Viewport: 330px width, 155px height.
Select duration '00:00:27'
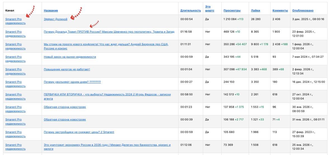click(x=186, y=82)
